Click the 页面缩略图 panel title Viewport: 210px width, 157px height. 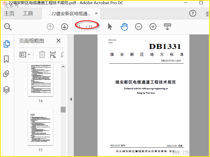point(31,41)
